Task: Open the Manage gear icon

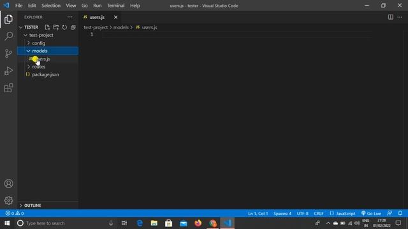Action: tap(8, 200)
